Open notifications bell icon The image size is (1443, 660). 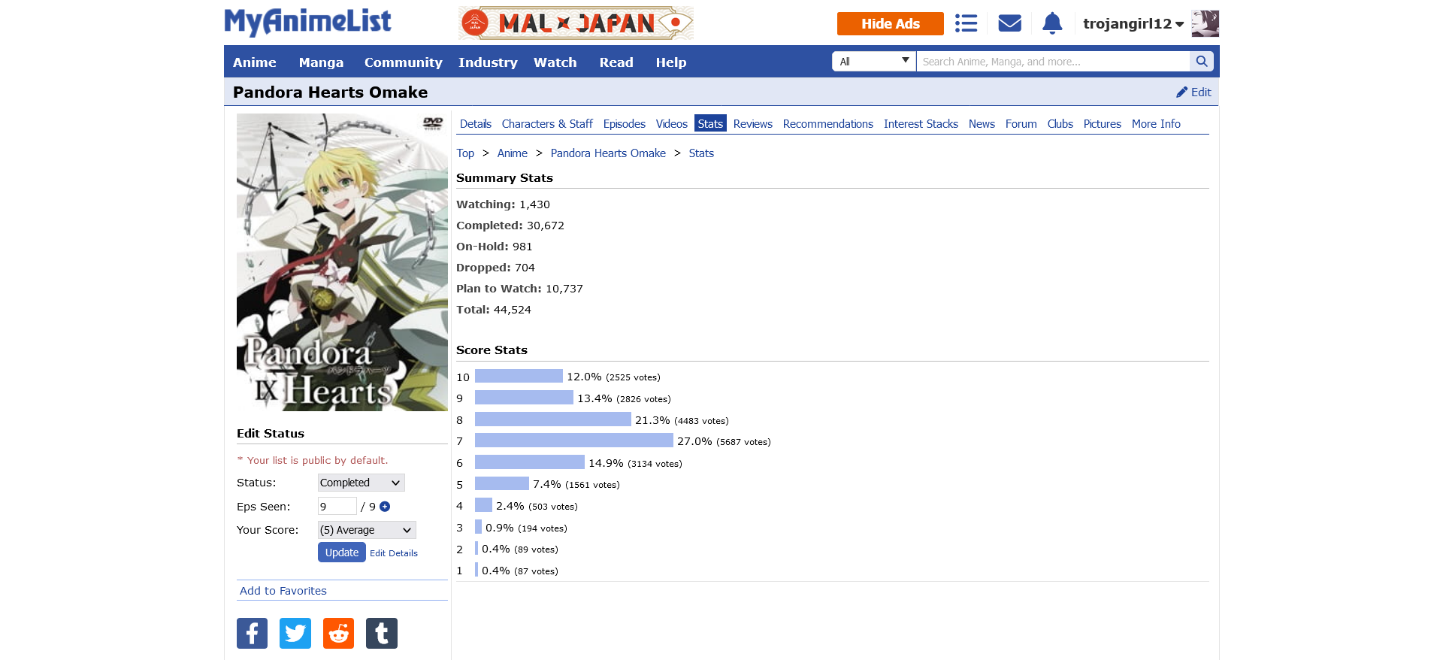1052,23
